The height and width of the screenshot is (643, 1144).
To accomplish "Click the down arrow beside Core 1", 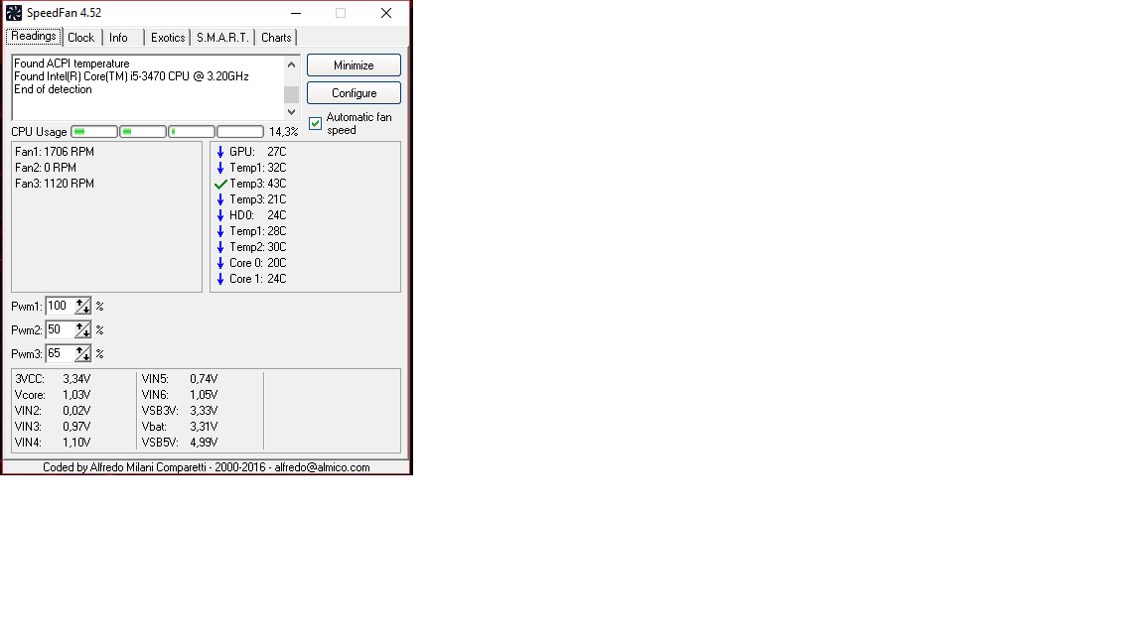I will (x=220, y=279).
